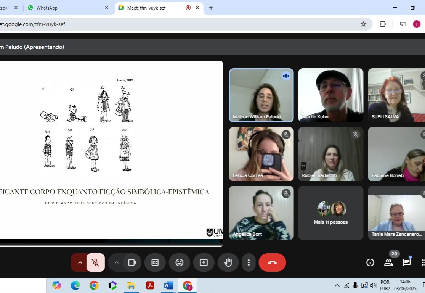Click the present screen icon
Image resolution: width=425 pixels, height=293 pixels.
204,262
